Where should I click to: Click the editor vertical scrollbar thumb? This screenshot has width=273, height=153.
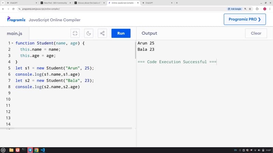click(x=135, y=50)
